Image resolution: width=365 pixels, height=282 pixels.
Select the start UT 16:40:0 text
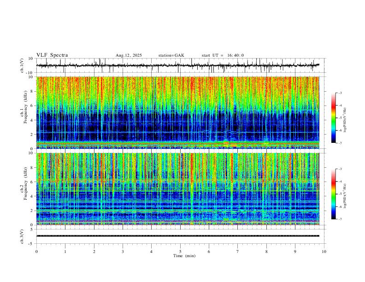click(223, 55)
